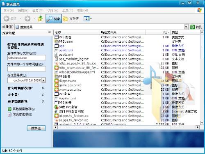Select the so.pps.tv_favicon.ico icon
205x154 pixels.
(57, 120)
